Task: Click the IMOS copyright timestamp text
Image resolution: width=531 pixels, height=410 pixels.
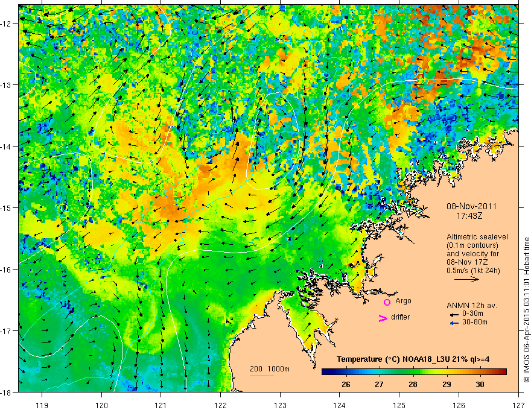Action: [x=526, y=309]
